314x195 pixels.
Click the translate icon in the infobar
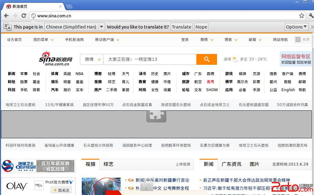(x=7, y=27)
